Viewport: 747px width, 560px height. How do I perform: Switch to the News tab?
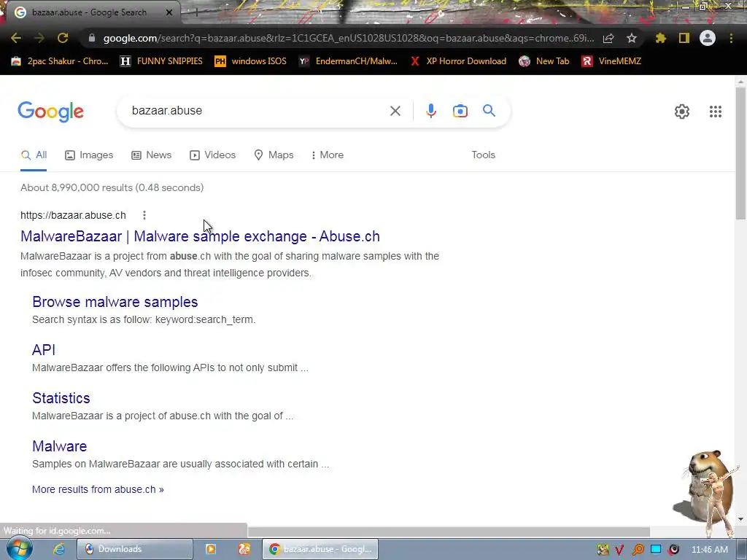151,155
